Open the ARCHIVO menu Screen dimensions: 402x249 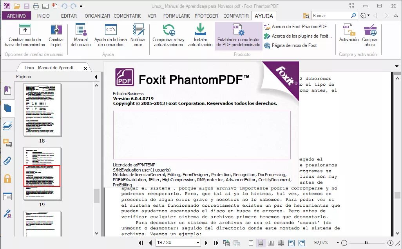16,16
